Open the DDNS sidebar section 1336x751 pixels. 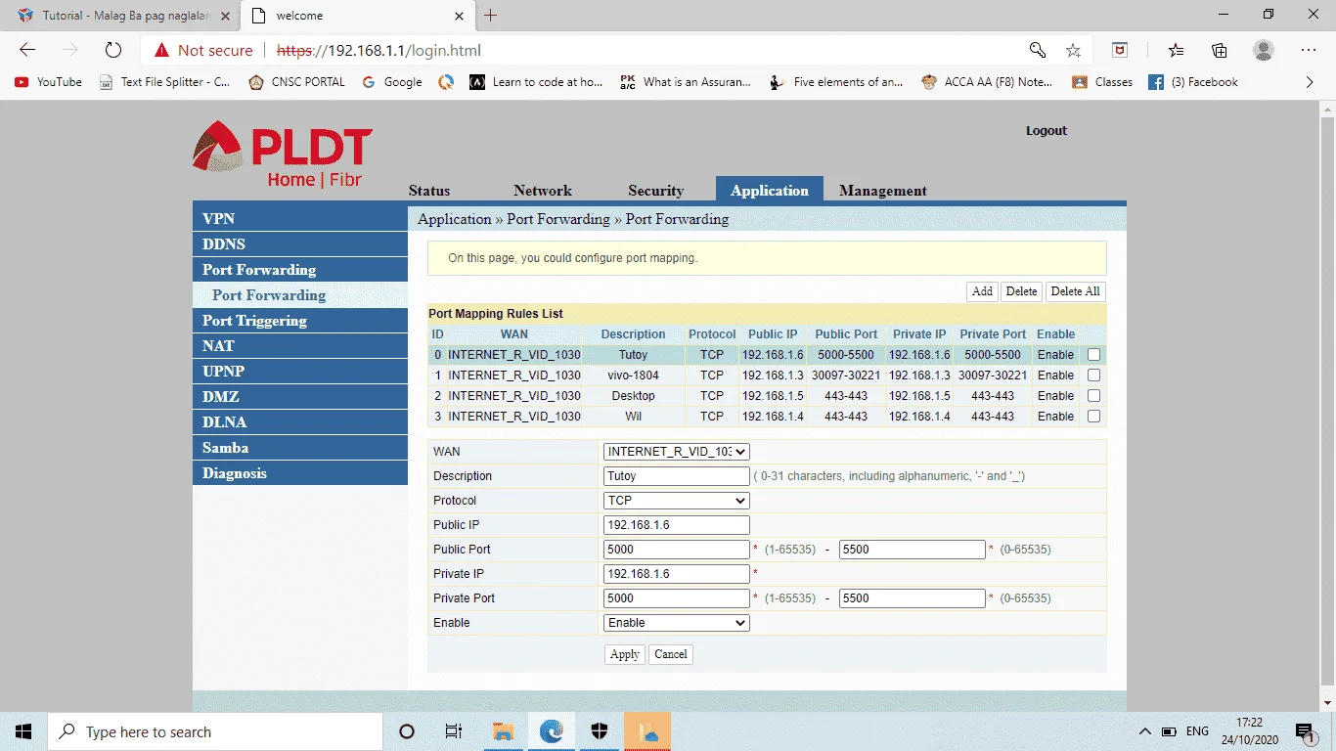300,244
